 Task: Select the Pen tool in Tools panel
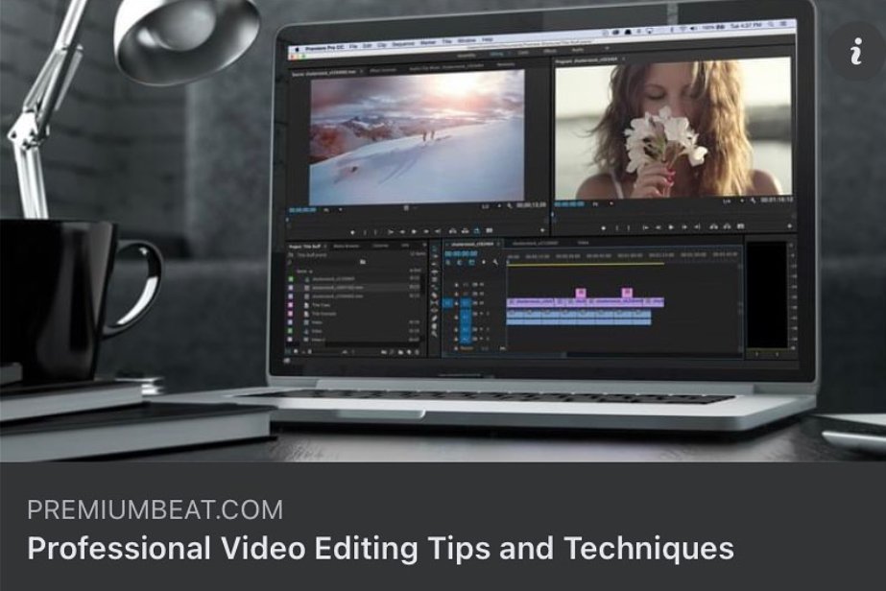click(x=434, y=319)
